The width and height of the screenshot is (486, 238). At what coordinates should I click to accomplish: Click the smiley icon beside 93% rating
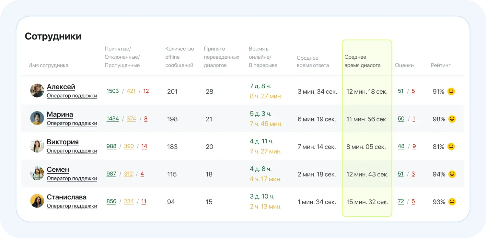pyautogui.click(x=452, y=202)
